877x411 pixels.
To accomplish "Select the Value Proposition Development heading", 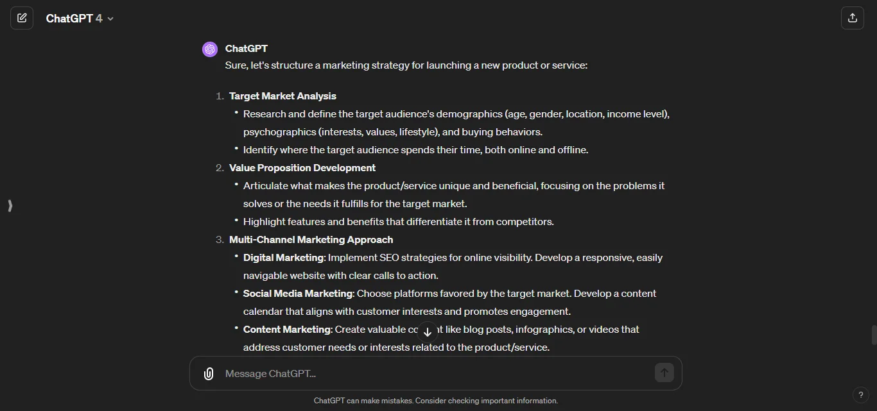I will pos(302,168).
